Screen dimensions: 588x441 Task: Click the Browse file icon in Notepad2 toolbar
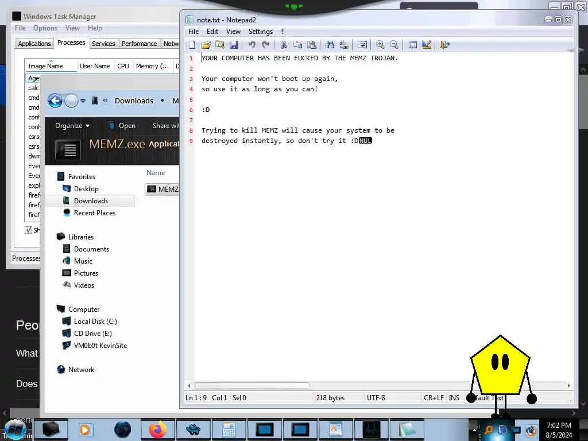(x=220, y=45)
